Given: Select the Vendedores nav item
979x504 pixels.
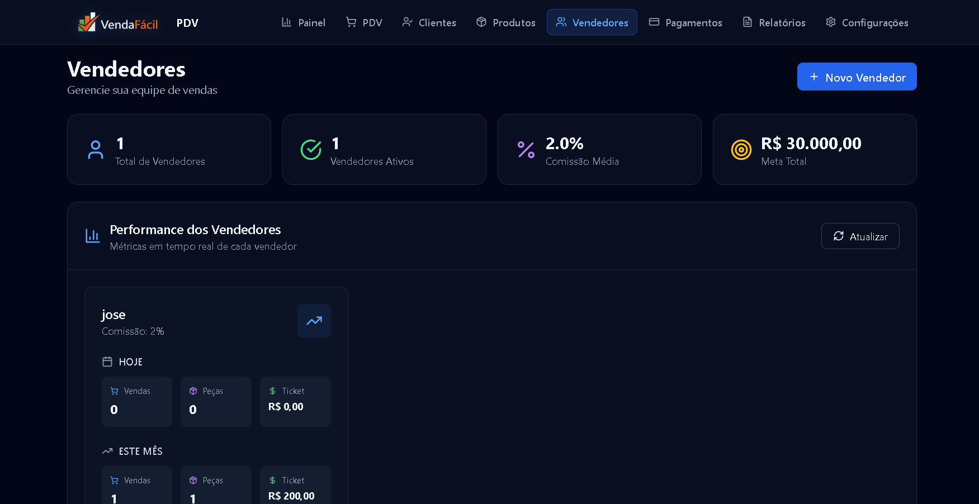Looking at the screenshot, I should click(592, 22).
